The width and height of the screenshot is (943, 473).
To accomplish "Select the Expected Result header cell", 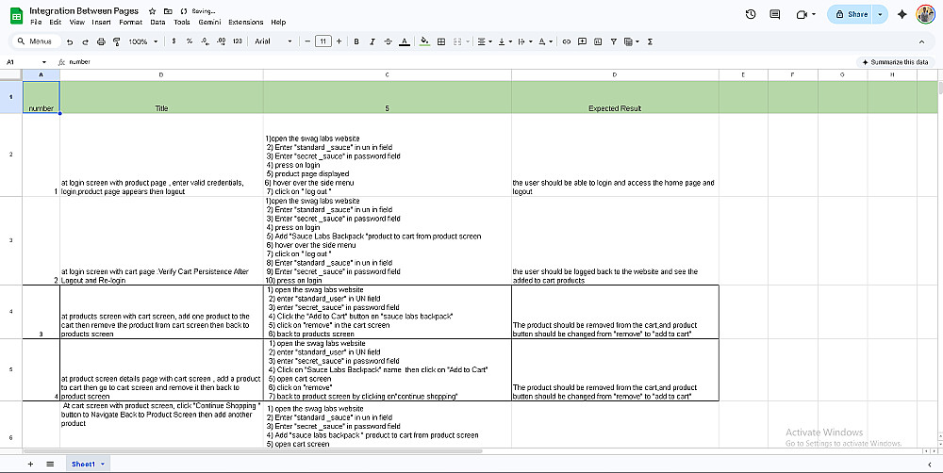I will [615, 97].
